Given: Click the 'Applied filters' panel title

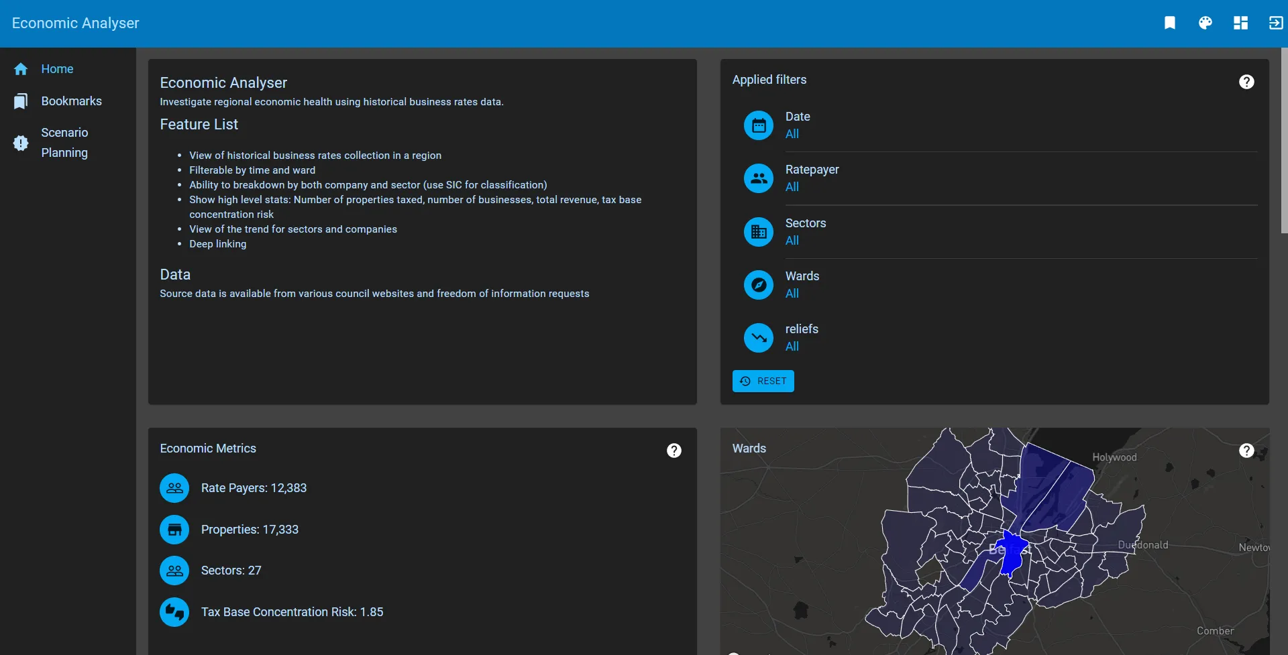Looking at the screenshot, I should tap(769, 80).
